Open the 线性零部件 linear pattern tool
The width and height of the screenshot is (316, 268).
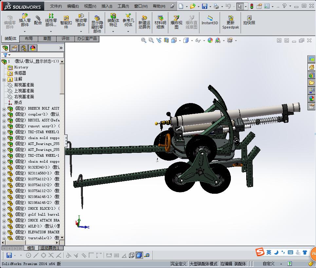[x=51, y=20]
